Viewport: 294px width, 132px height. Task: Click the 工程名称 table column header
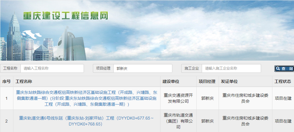coord(24,82)
